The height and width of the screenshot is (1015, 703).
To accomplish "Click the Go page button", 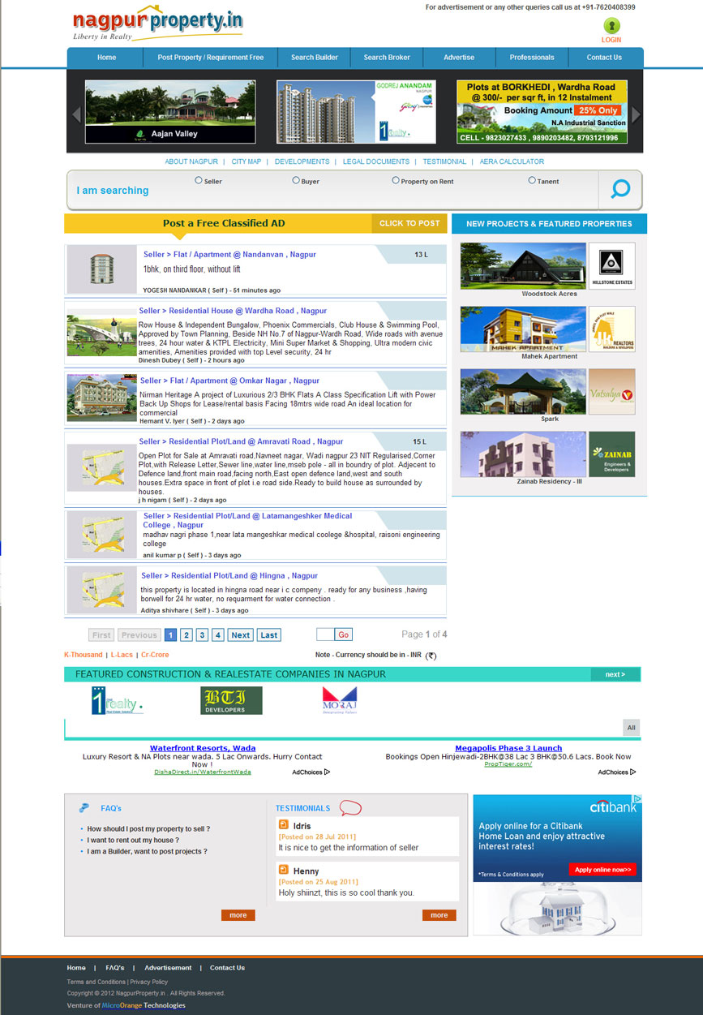I will (343, 635).
